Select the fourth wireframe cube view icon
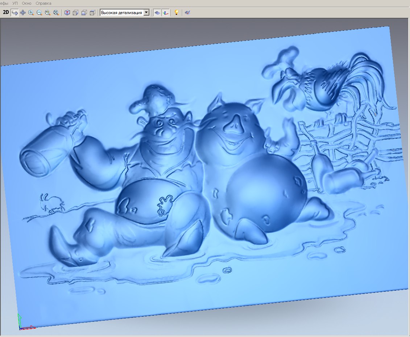This screenshot has width=410, height=337. 92,12
